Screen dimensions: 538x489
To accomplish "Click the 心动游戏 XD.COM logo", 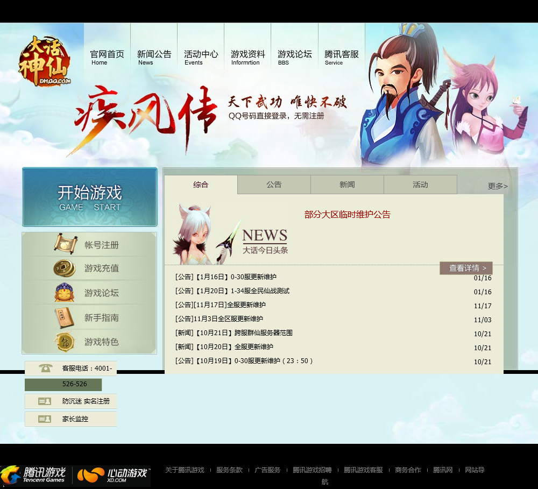I will [x=113, y=475].
